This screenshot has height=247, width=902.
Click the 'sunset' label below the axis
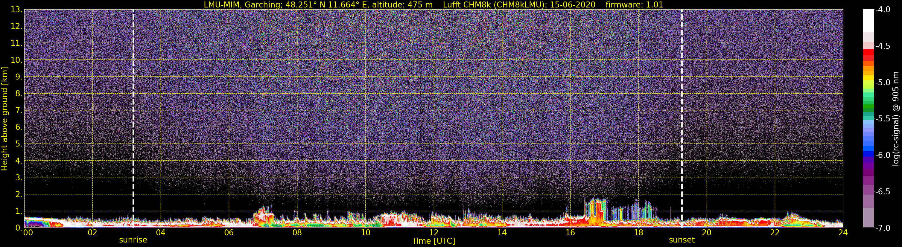pos(682,240)
